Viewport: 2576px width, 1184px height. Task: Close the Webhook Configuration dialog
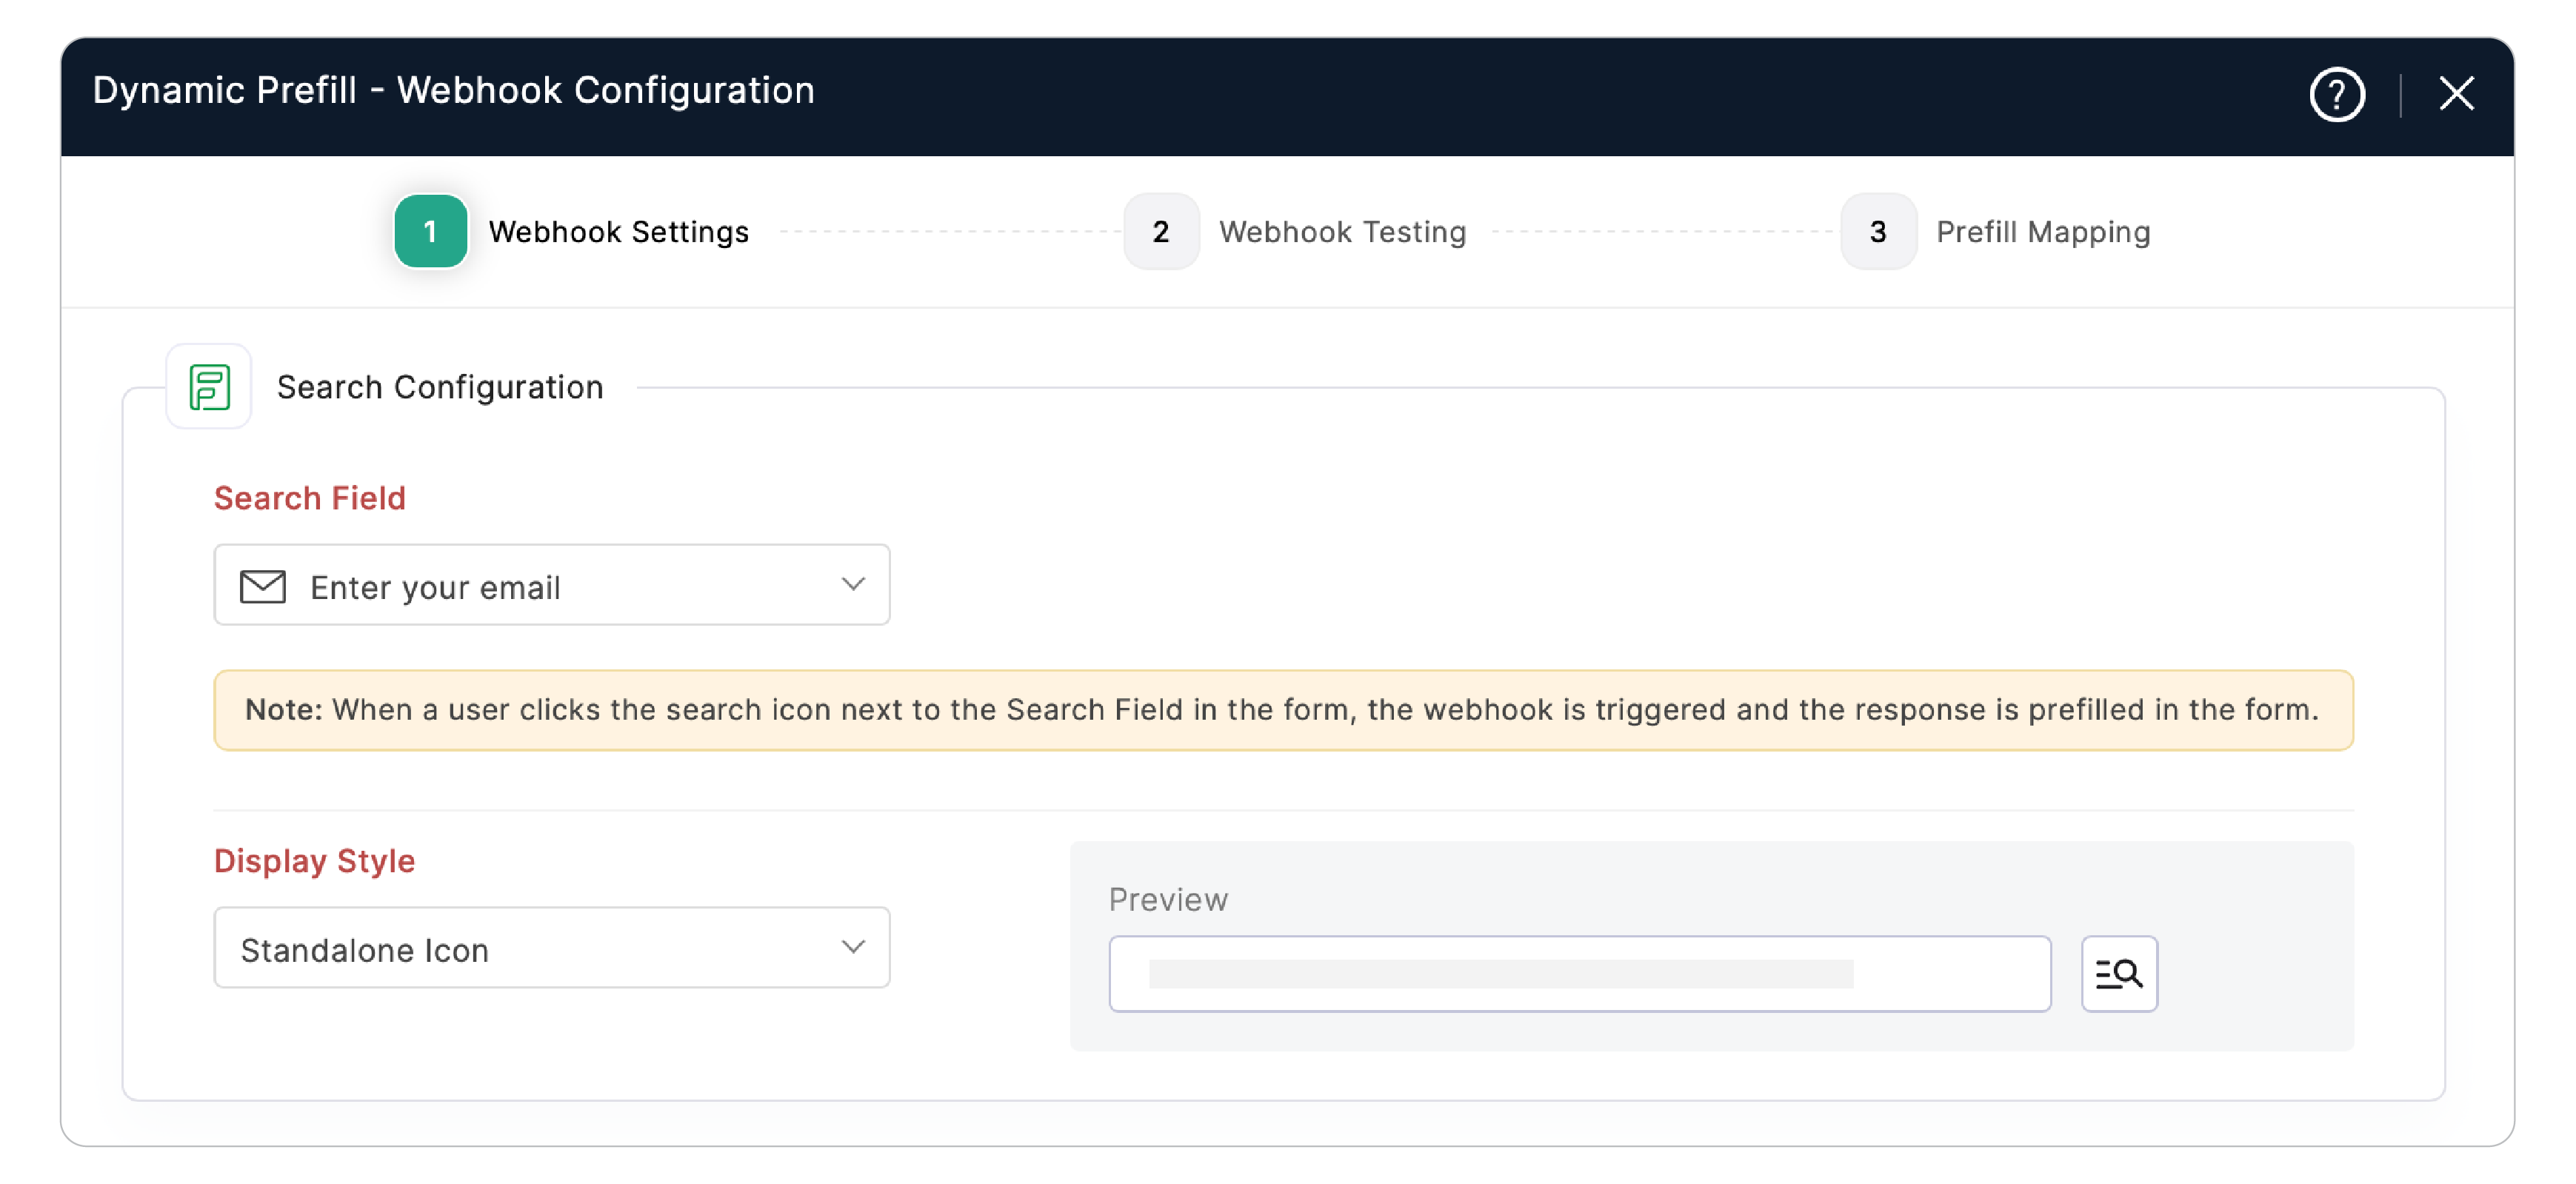pos(2456,94)
